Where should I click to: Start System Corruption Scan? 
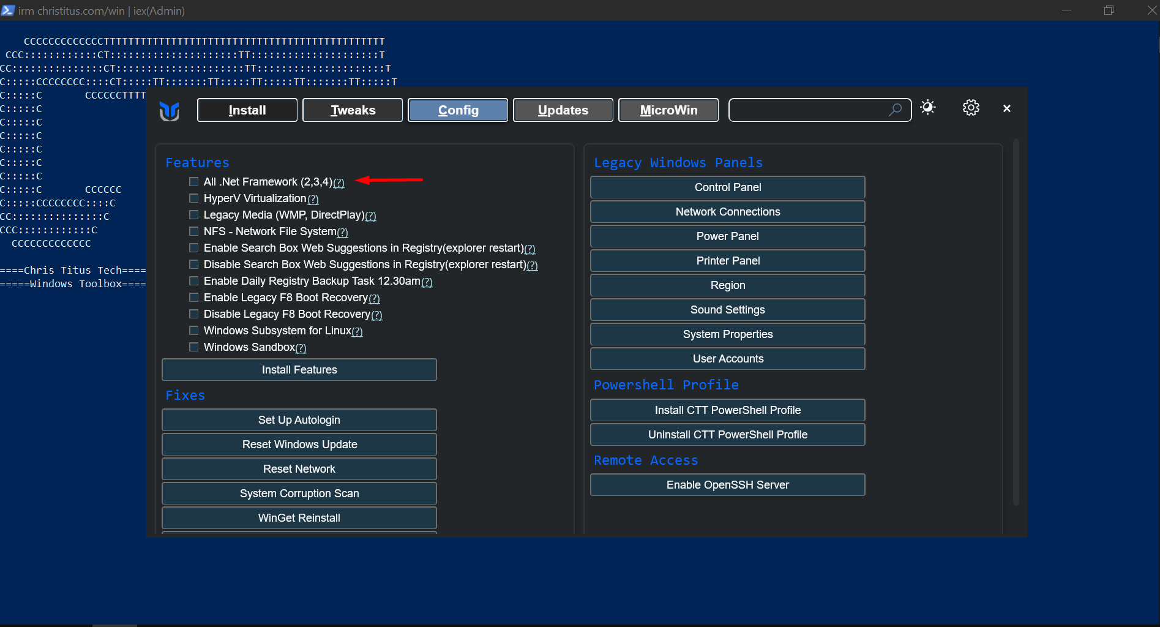(299, 494)
